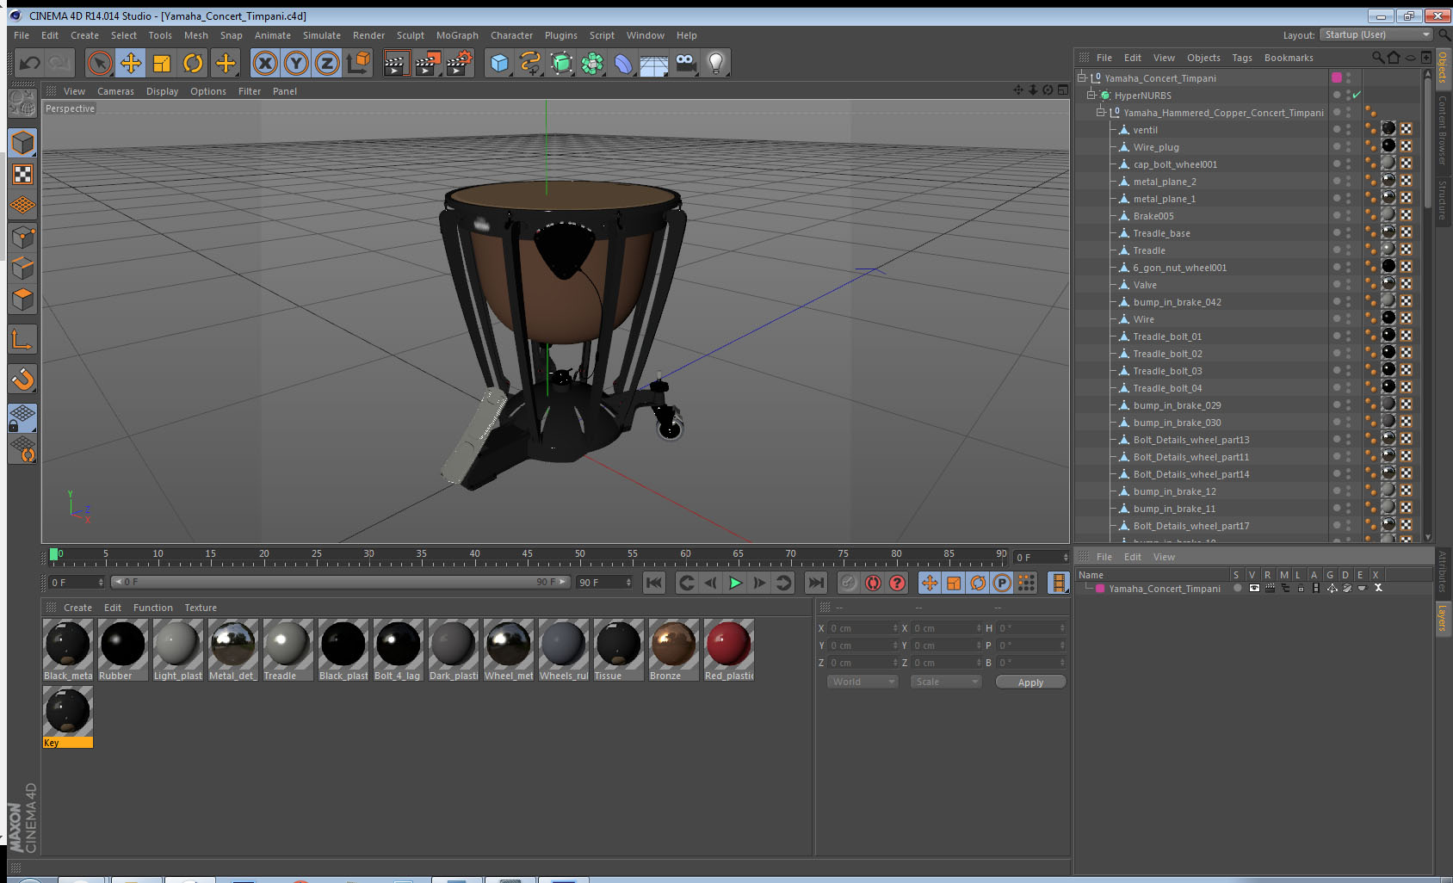Switch to Texture mode
The height and width of the screenshot is (883, 1453).
[x=22, y=175]
